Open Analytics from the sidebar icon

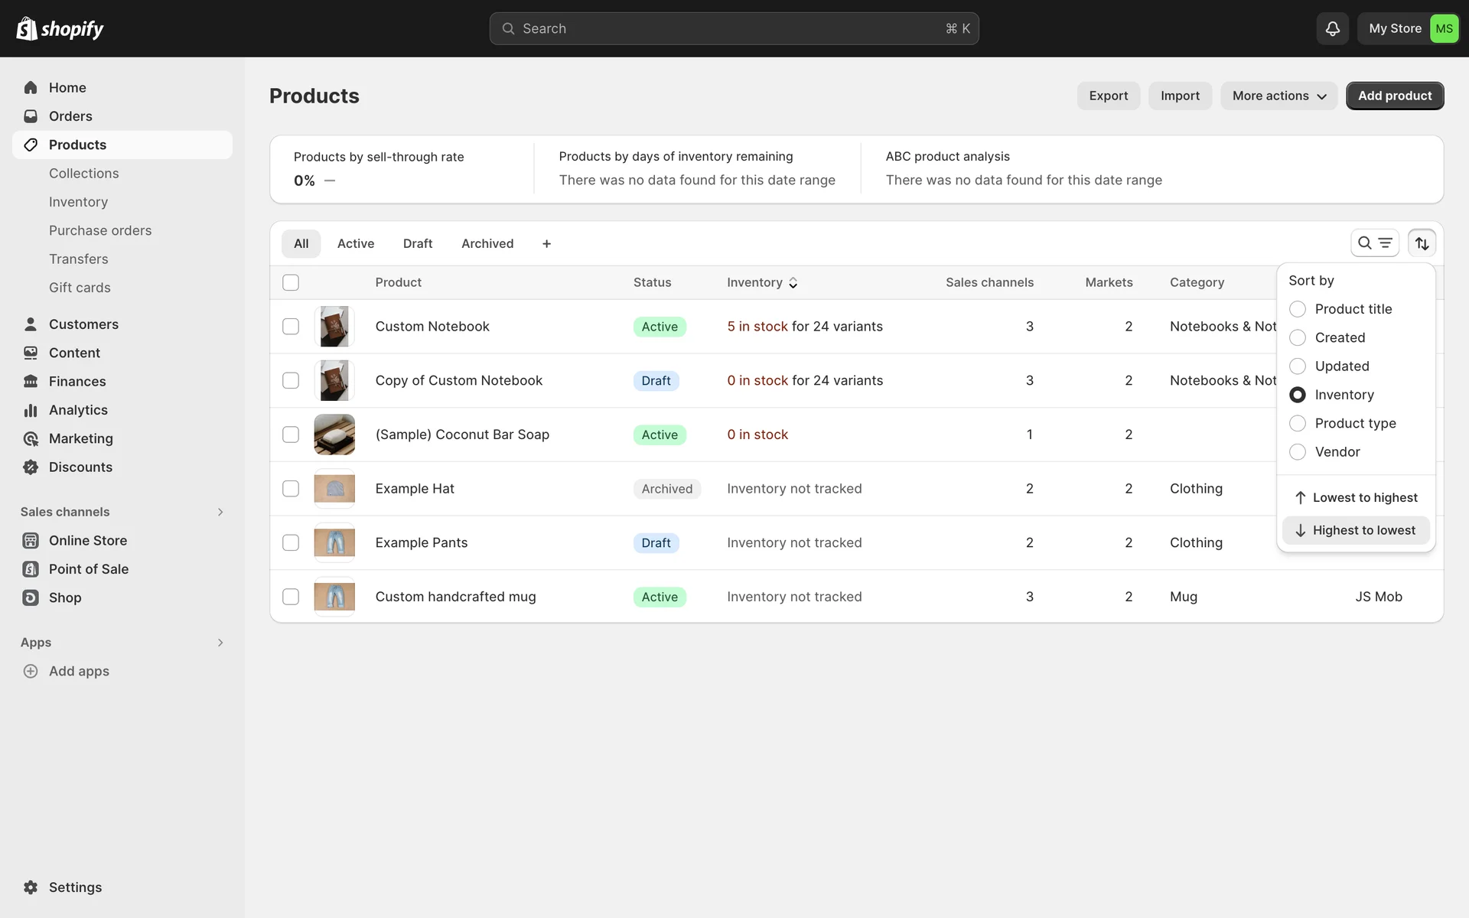click(31, 410)
